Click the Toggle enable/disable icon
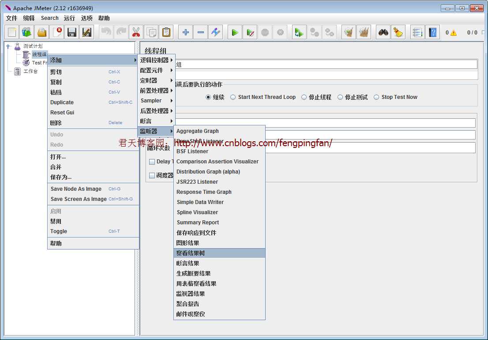488x340 pixels. pyautogui.click(x=215, y=32)
